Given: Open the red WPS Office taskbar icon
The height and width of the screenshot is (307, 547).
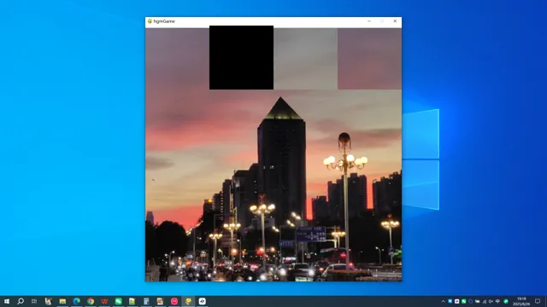Looking at the screenshot, I should [x=104, y=301].
